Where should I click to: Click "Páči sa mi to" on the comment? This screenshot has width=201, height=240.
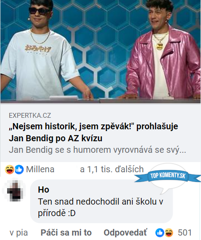(66, 233)
